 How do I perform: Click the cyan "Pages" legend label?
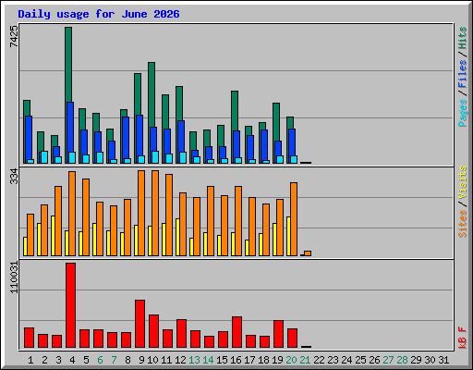(x=462, y=113)
